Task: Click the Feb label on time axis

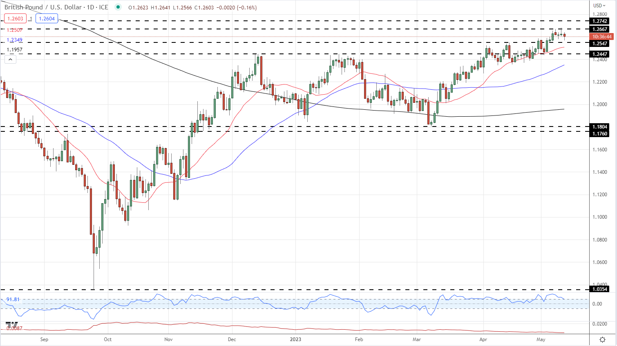Action: point(359,339)
